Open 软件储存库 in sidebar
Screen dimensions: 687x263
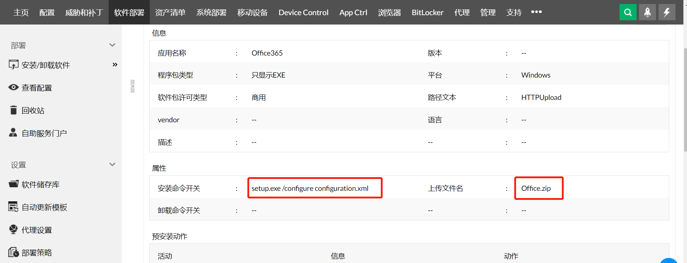(41, 185)
